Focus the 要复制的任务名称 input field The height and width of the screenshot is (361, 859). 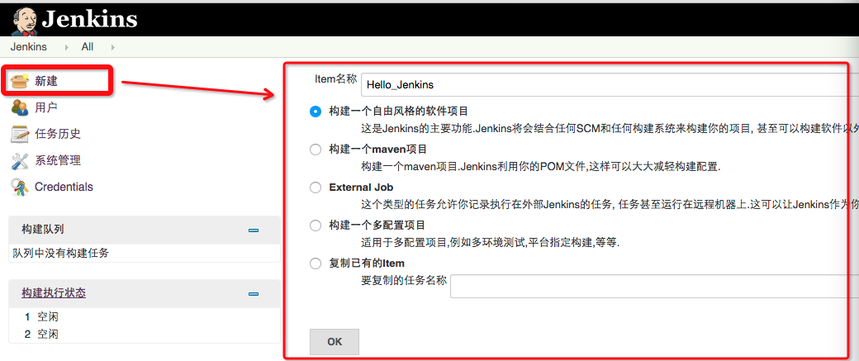coord(655,287)
